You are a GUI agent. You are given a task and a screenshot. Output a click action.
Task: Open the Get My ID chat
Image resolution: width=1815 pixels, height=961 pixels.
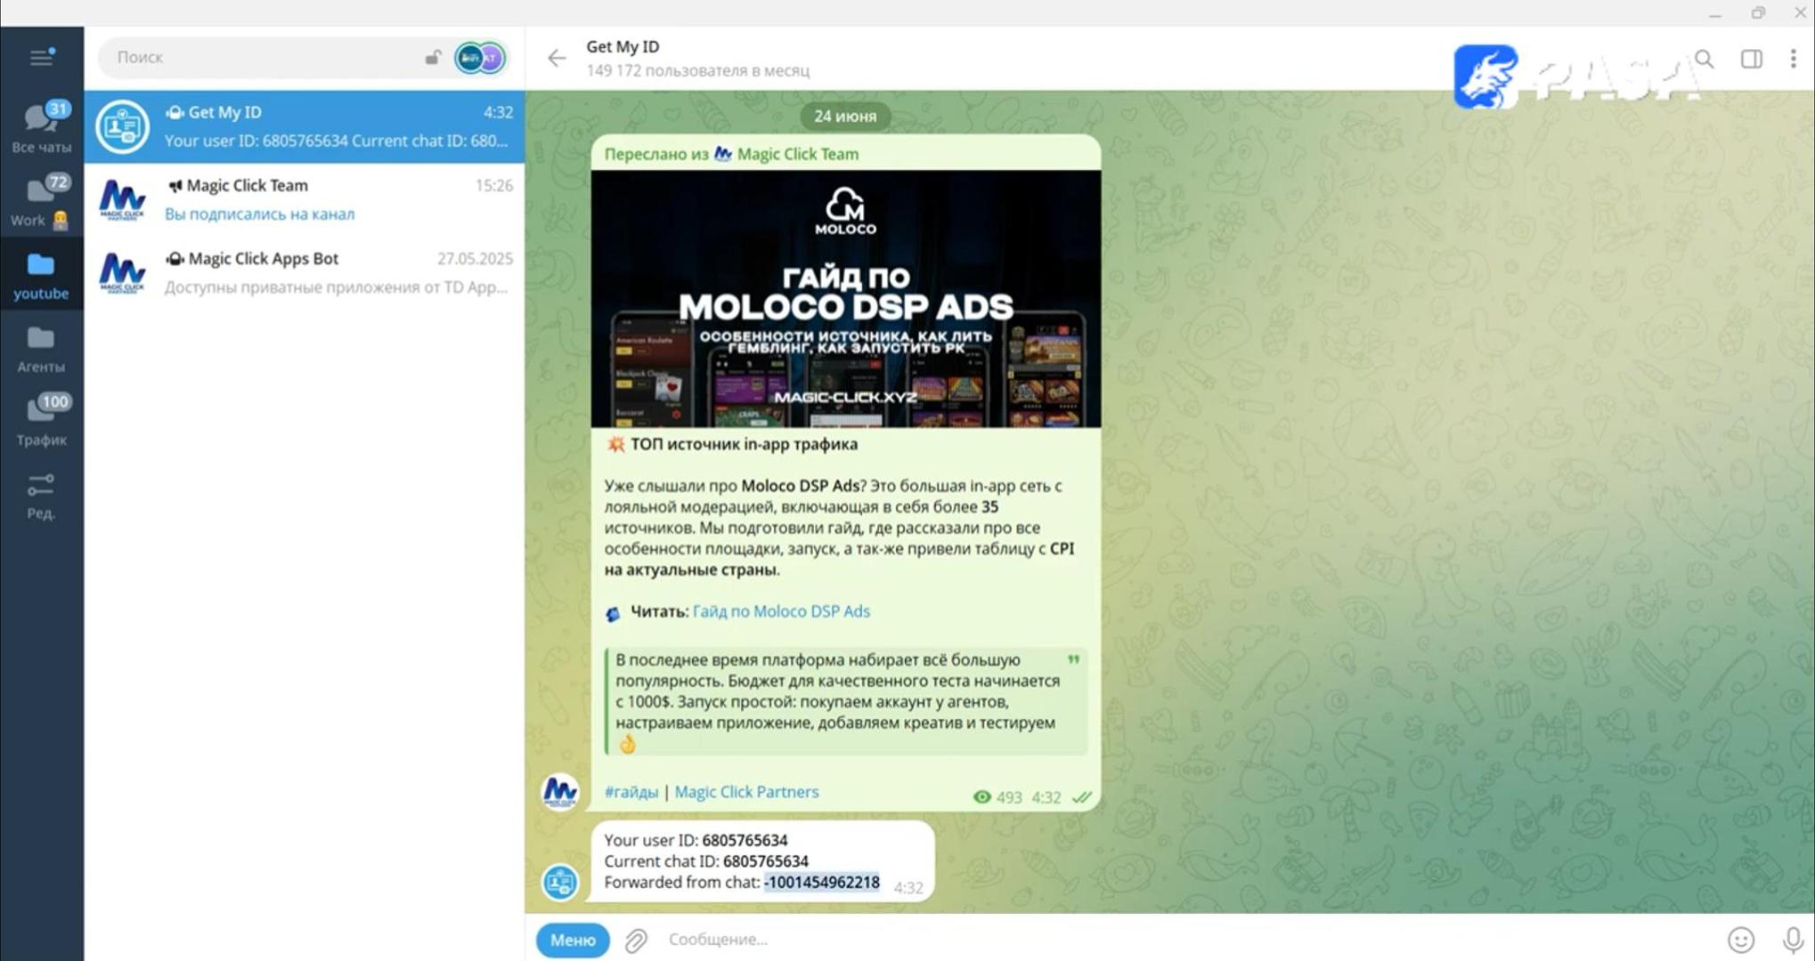[x=305, y=126]
